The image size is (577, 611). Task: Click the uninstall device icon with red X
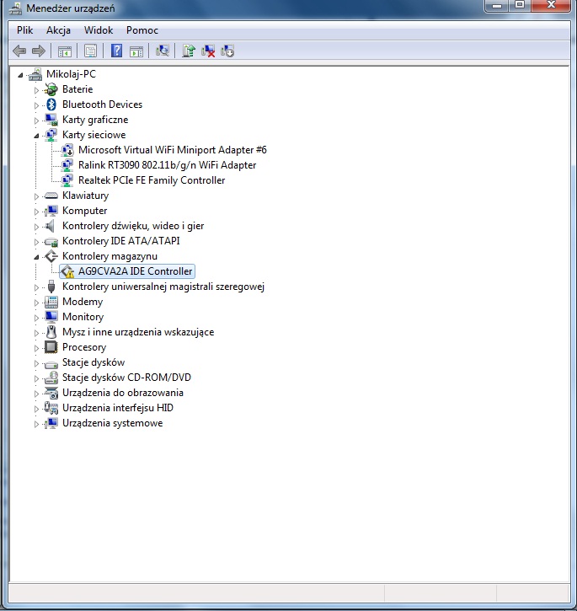208,51
